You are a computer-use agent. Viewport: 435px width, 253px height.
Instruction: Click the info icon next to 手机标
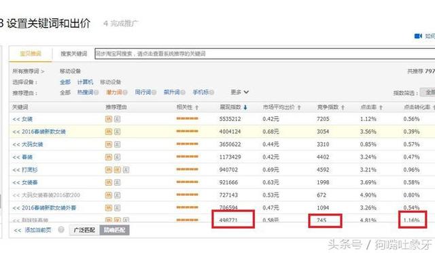coord(211,92)
